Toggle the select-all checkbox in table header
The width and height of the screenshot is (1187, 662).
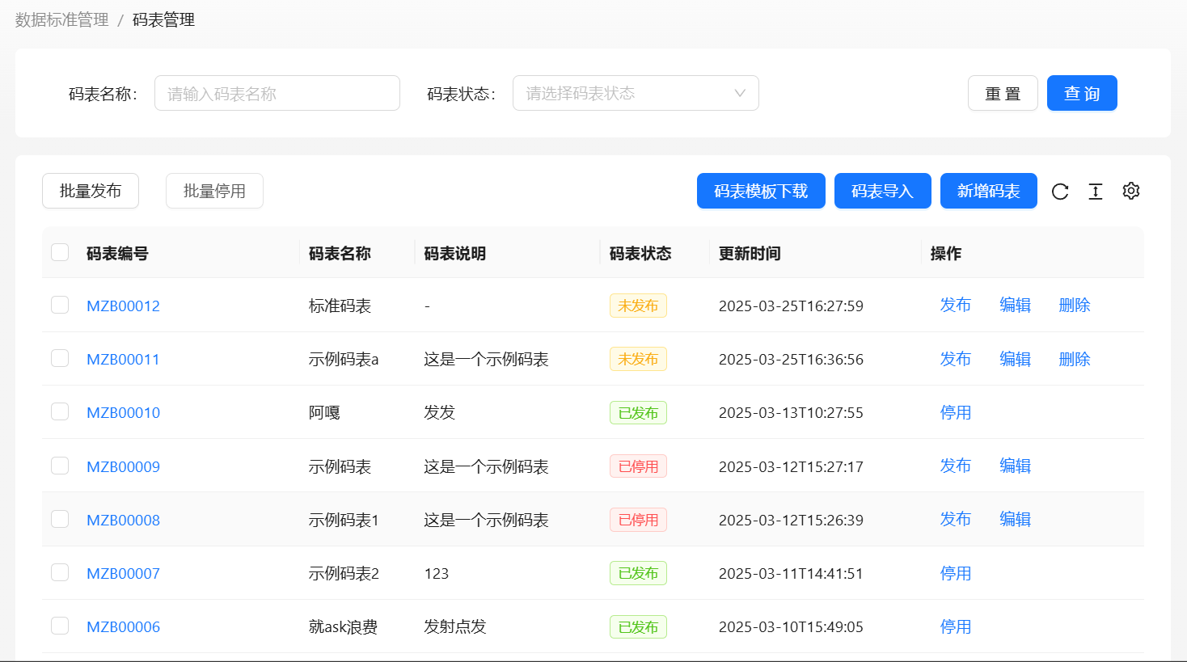coord(60,251)
